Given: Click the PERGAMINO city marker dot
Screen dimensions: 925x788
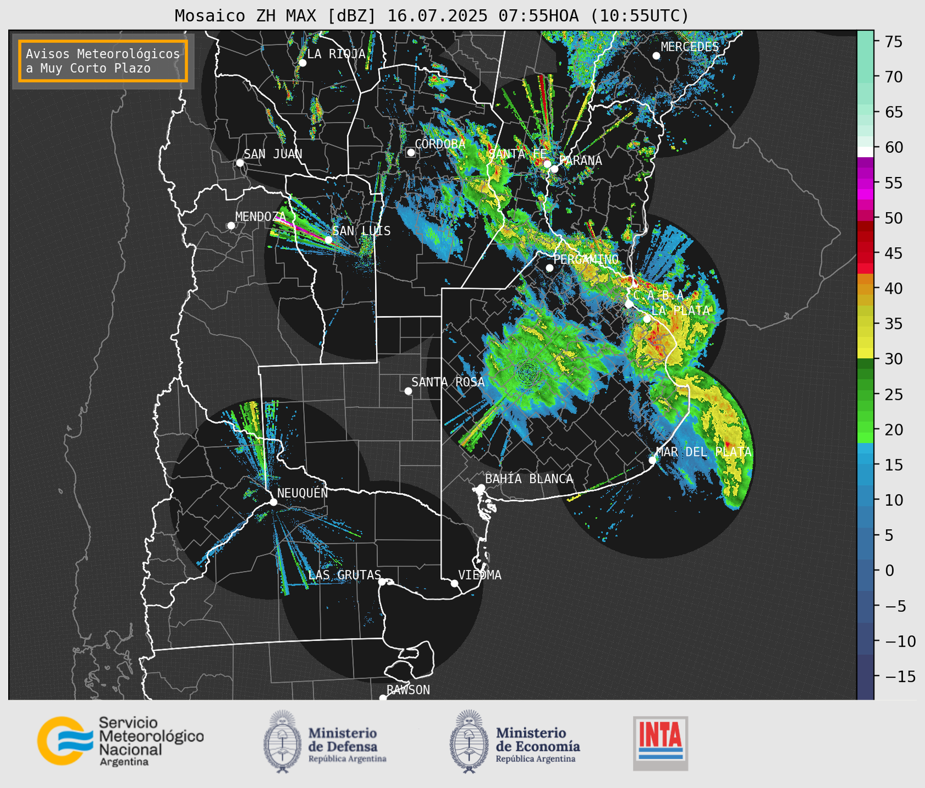Looking at the screenshot, I should tap(549, 268).
